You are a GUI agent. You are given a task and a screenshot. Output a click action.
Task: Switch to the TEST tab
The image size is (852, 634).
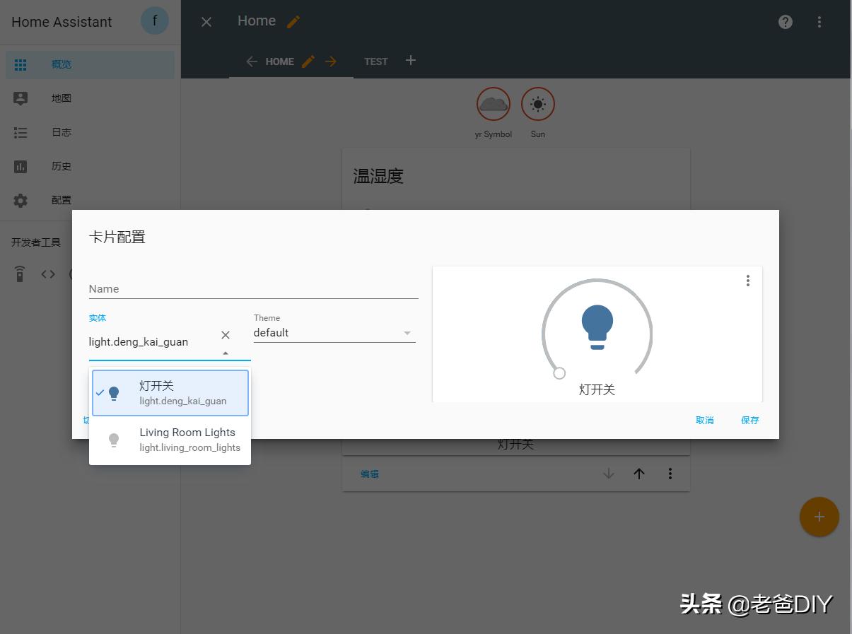375,61
